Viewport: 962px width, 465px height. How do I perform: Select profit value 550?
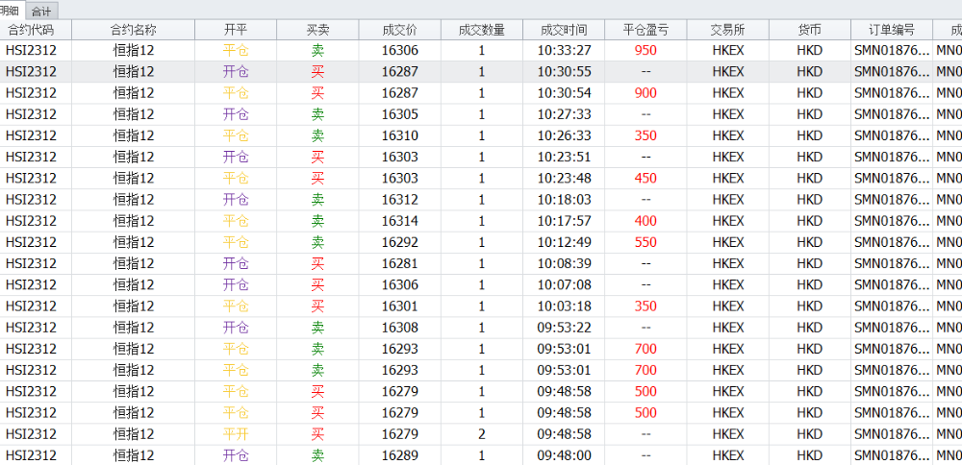click(x=646, y=242)
